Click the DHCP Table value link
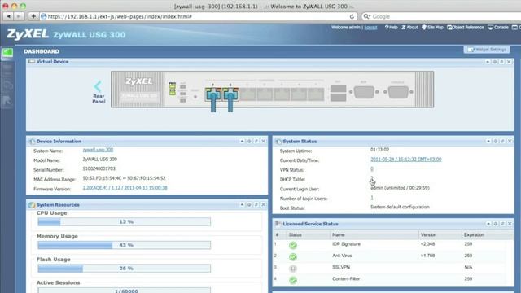The height and width of the screenshot is (293, 521). 372,179
